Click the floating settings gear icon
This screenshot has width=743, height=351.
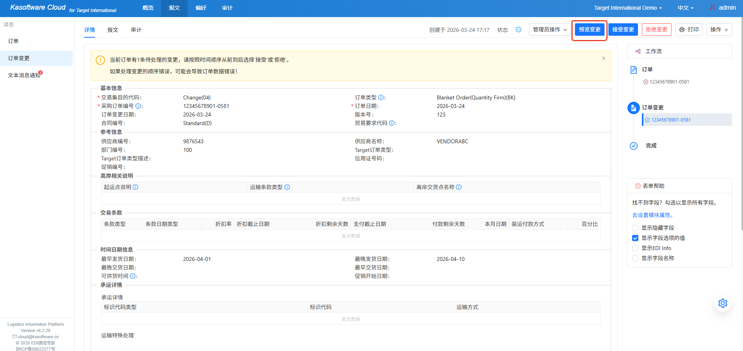coord(722,303)
